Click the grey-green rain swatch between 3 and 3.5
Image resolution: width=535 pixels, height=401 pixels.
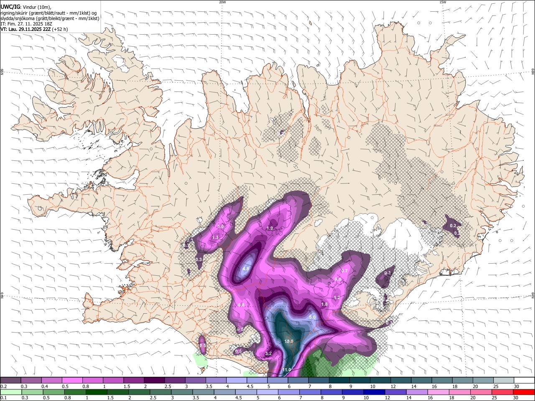[x=181, y=392]
